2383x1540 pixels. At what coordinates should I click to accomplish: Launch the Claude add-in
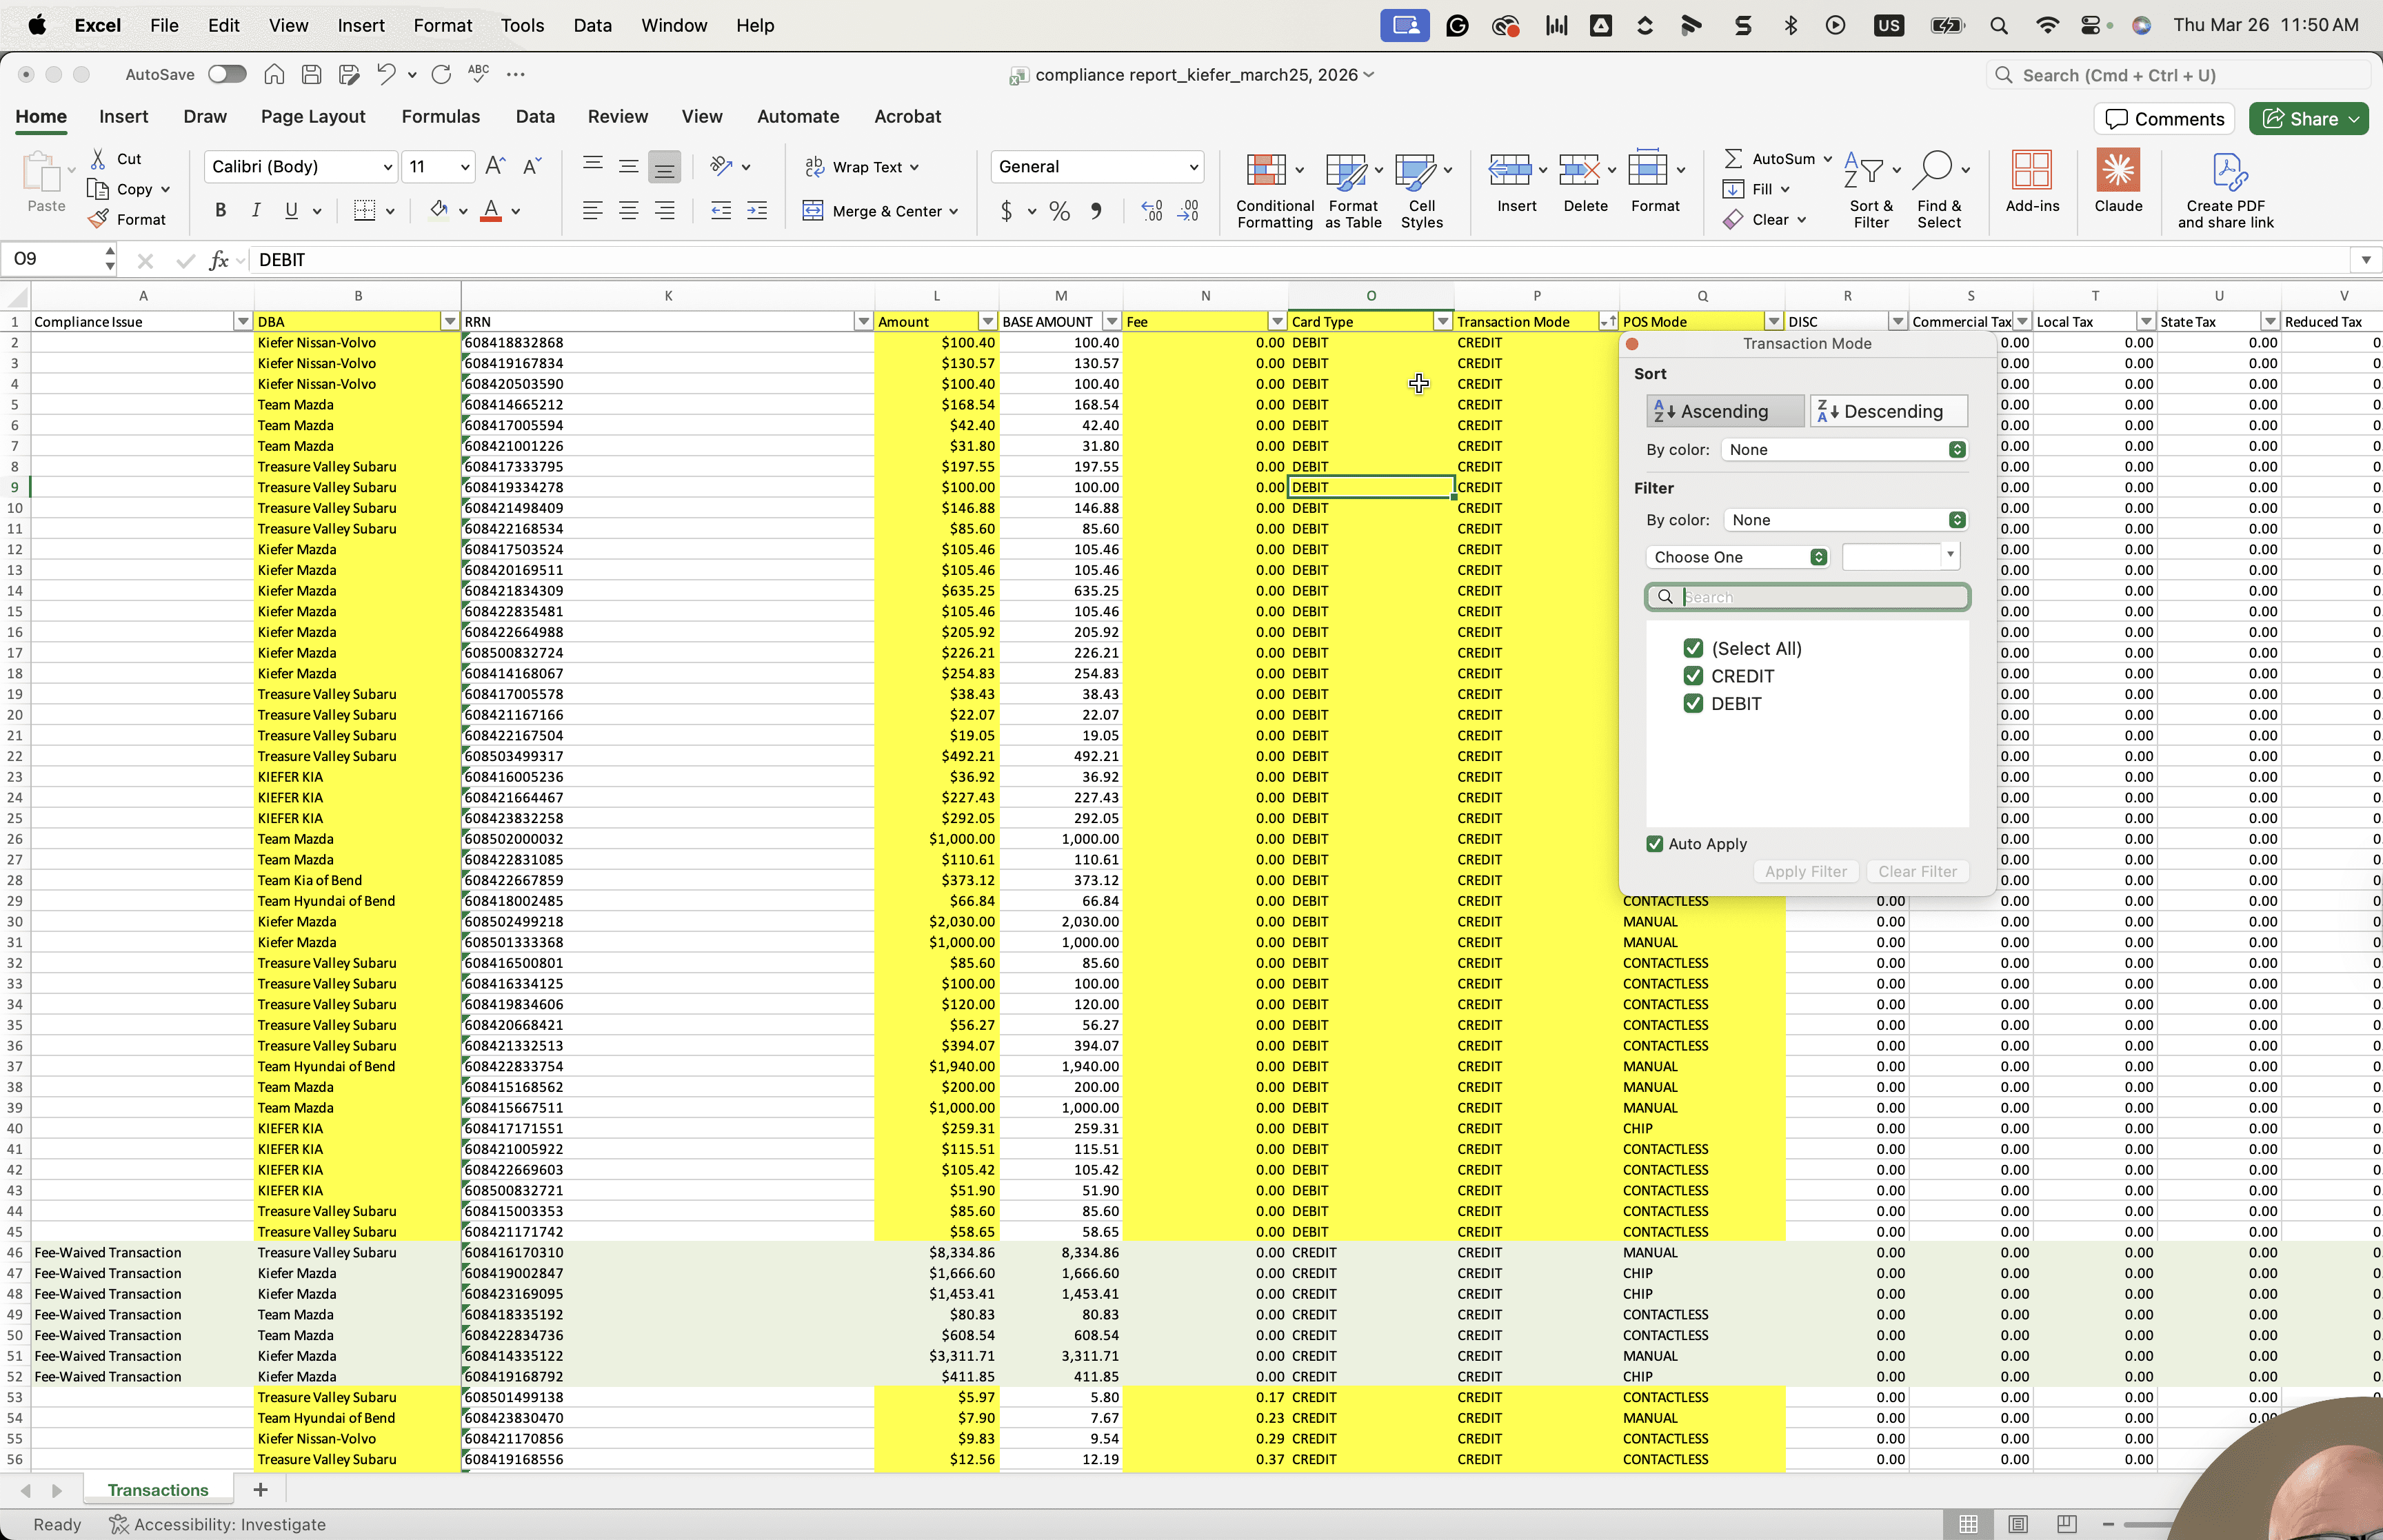coord(2118,181)
